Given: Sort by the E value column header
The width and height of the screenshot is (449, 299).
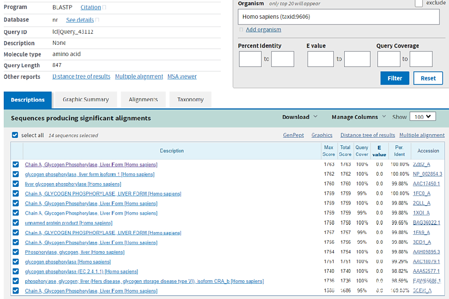Looking at the screenshot, I should (379, 151).
